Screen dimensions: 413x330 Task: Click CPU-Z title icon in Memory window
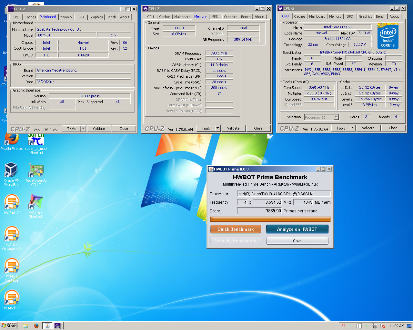(x=146, y=9)
